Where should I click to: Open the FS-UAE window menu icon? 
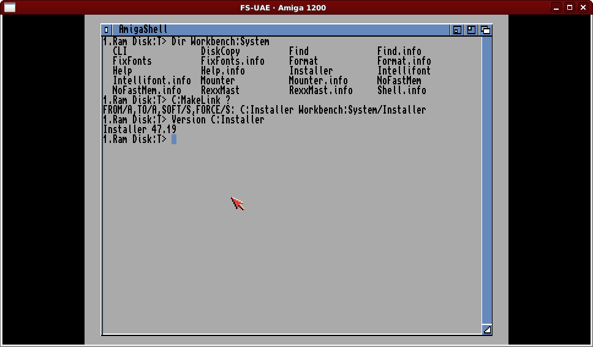(x=9, y=7)
